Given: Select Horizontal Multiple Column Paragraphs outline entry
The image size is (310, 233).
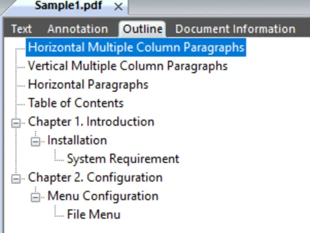Looking at the screenshot, I should coord(136,47).
